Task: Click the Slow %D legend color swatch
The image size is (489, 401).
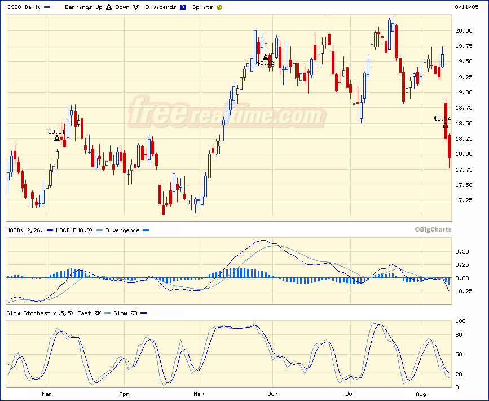Action: point(143,313)
